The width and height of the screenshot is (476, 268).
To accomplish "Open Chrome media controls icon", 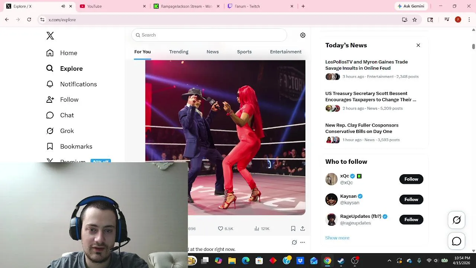I will click(x=447, y=20).
